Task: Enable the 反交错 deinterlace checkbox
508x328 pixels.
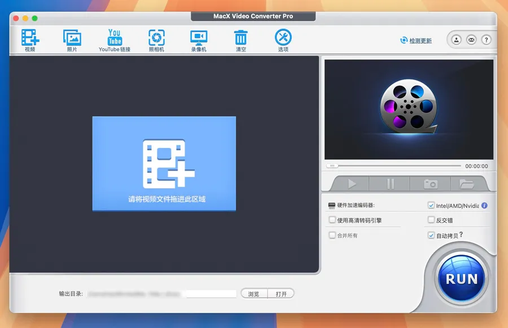Action: point(431,220)
